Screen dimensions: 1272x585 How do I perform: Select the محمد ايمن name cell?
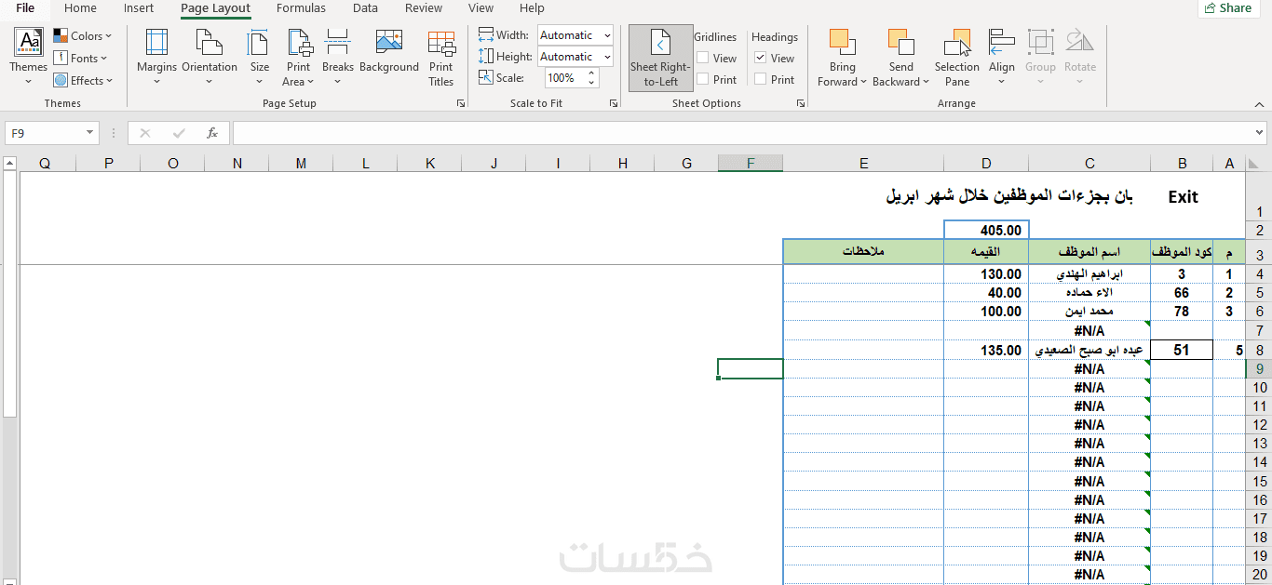pyautogui.click(x=1089, y=312)
